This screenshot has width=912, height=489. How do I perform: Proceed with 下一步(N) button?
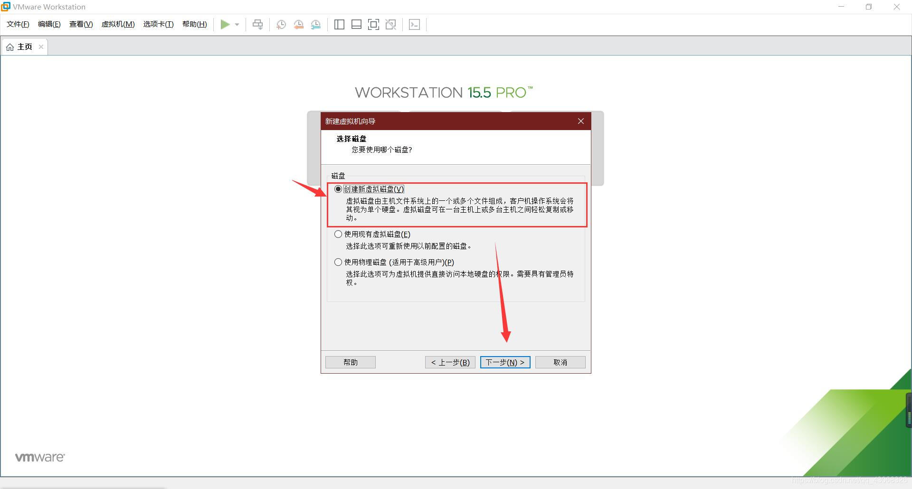505,362
